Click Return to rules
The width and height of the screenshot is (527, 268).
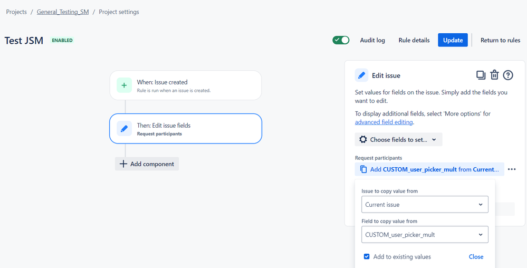point(500,40)
